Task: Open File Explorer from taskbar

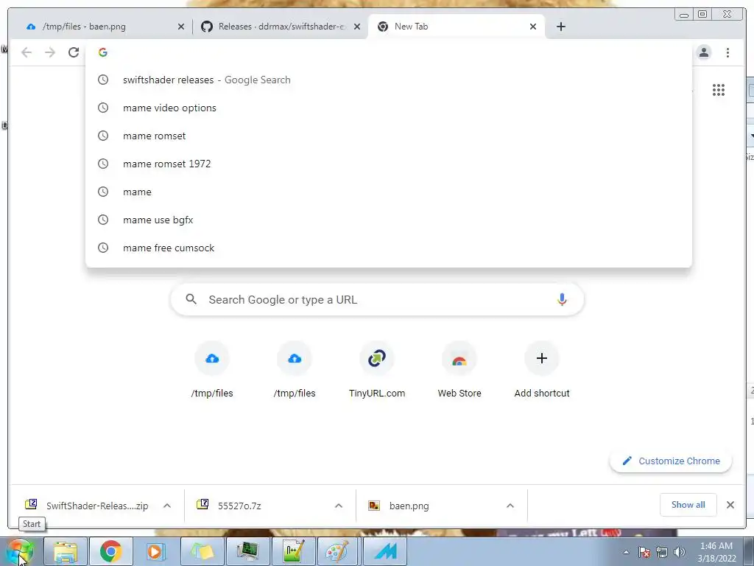Action: tap(66, 551)
